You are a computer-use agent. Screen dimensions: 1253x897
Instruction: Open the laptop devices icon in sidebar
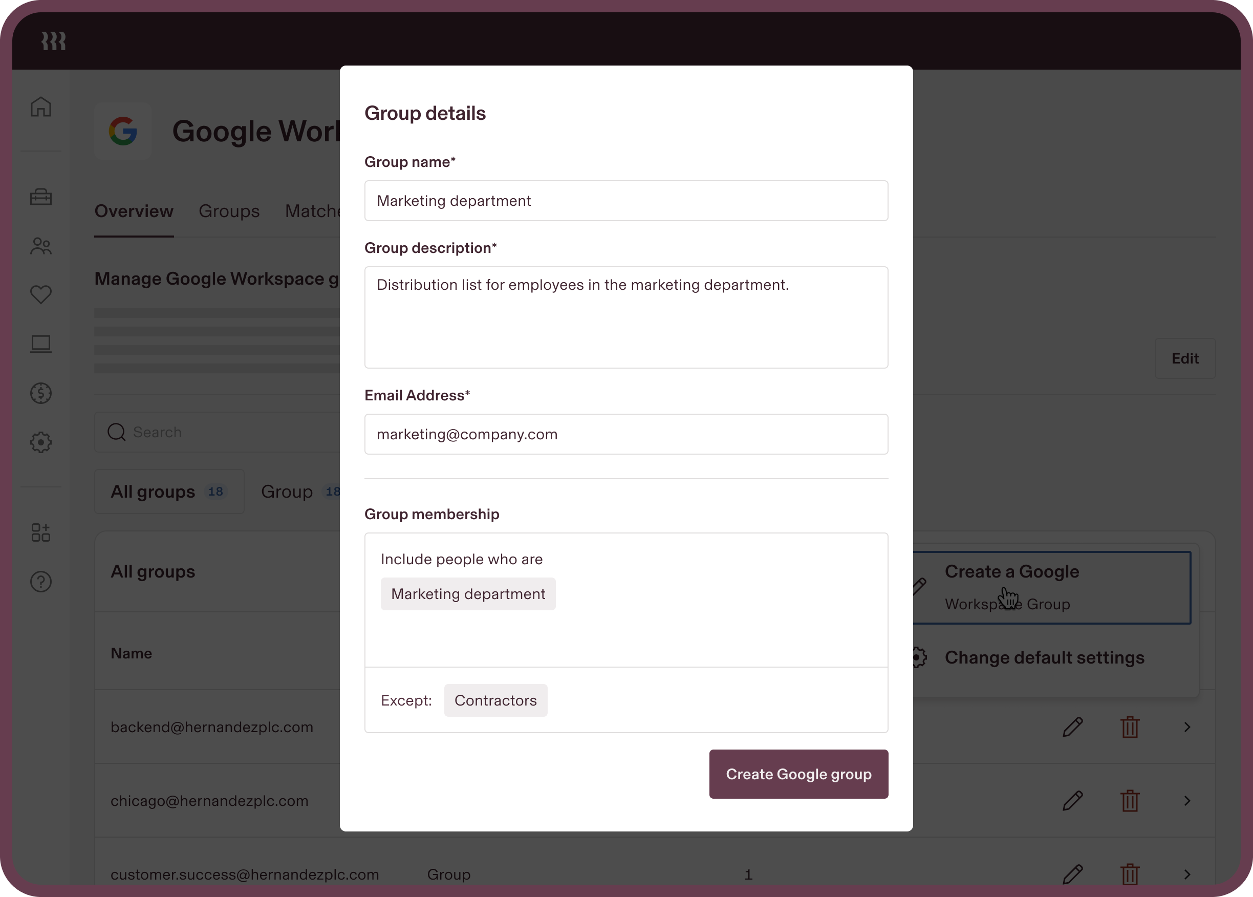(41, 344)
